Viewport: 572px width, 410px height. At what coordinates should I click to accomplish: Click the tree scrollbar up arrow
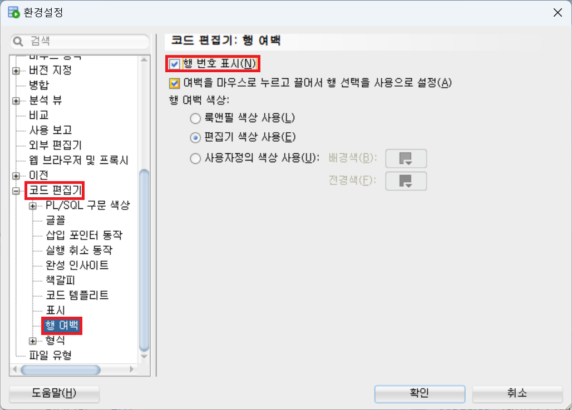pyautogui.click(x=144, y=59)
